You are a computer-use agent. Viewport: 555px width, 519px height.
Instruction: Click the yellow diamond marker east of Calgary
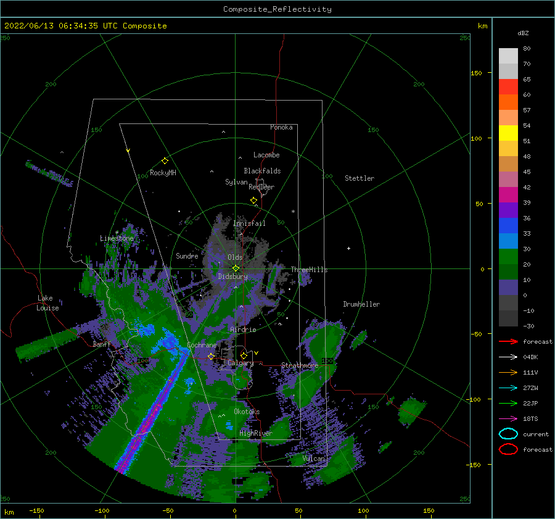point(244,355)
